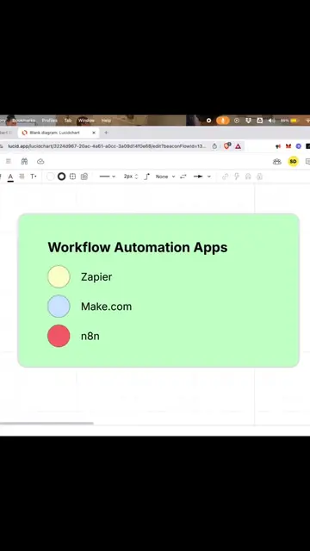310x551 pixels.
Task: Click the binoculars find icon
Action: point(24,161)
